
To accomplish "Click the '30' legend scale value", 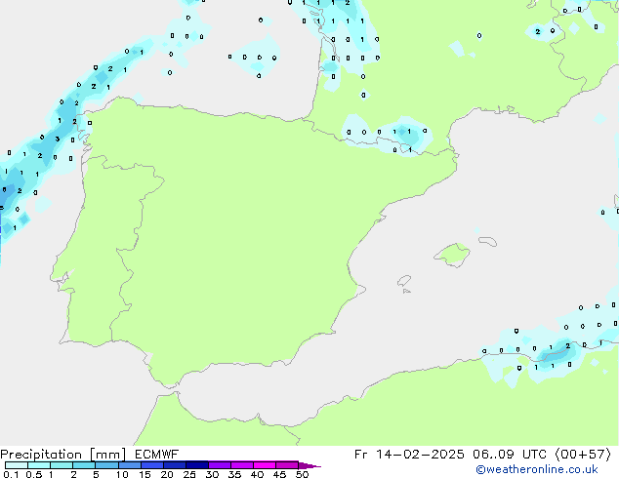I will pyautogui.click(x=212, y=474).
